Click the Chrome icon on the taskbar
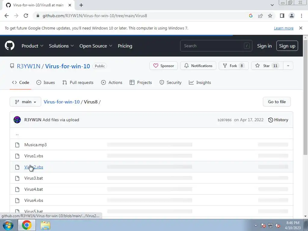Screen dimensions: 308x231 27,225
